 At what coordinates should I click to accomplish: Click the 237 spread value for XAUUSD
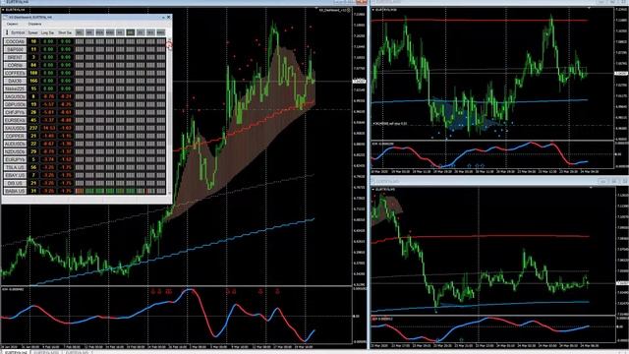(33, 128)
